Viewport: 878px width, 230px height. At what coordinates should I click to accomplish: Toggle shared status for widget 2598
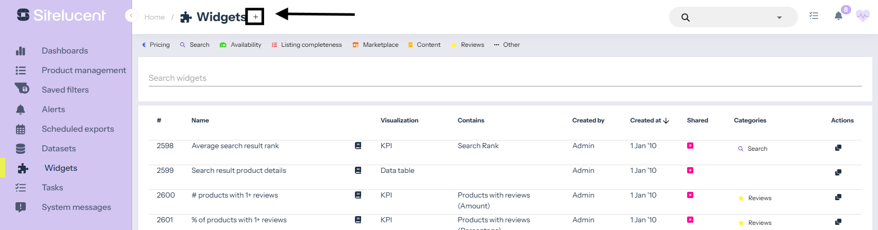click(x=690, y=146)
